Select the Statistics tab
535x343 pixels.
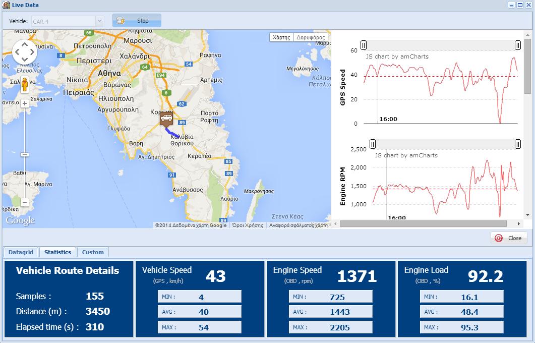[x=57, y=252]
